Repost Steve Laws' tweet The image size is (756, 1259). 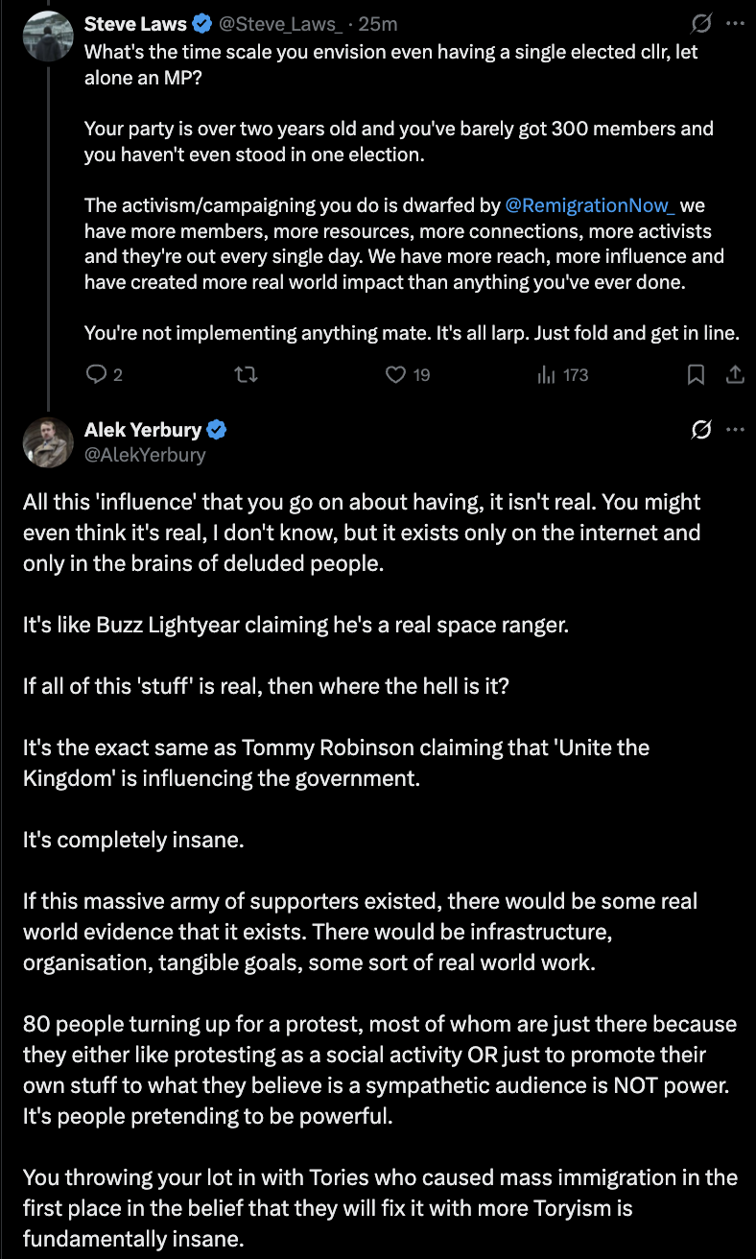pyautogui.click(x=246, y=375)
